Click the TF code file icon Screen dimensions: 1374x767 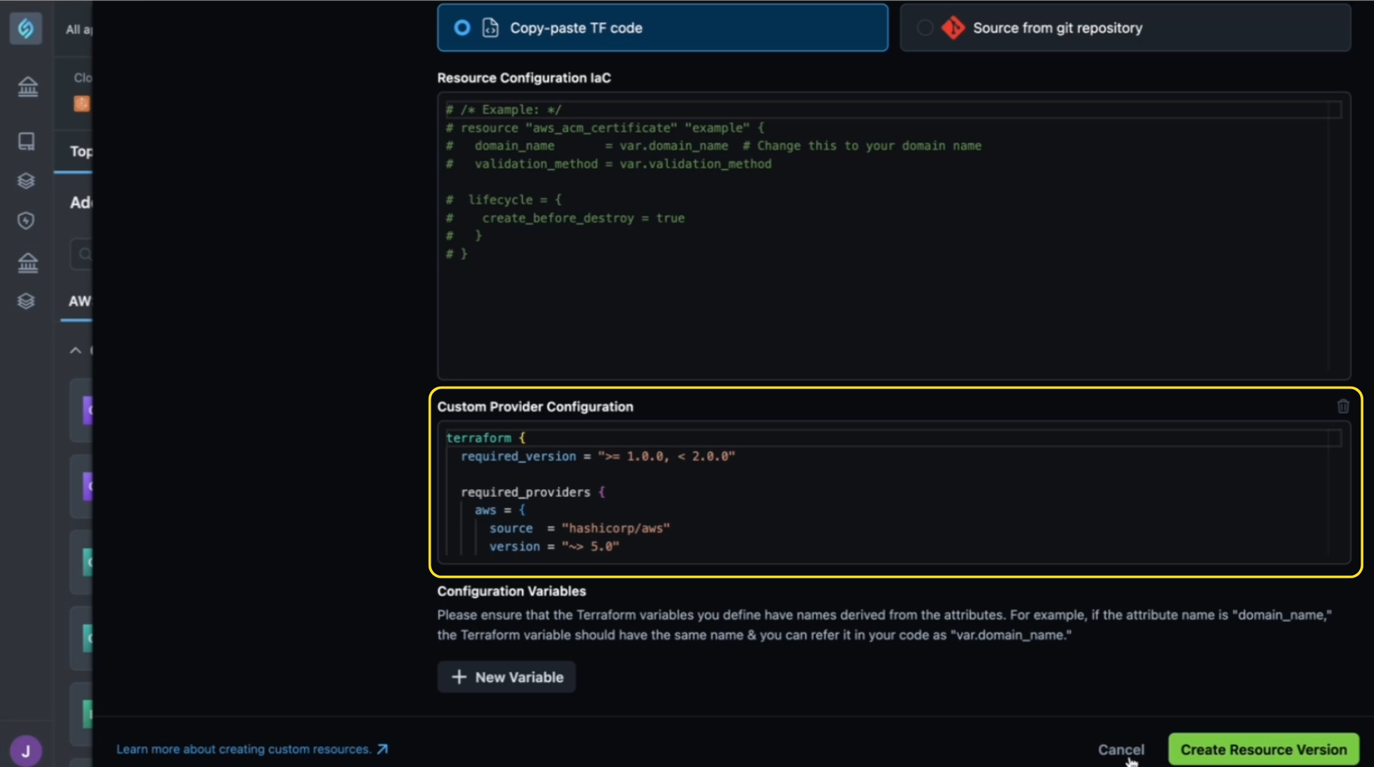click(490, 28)
